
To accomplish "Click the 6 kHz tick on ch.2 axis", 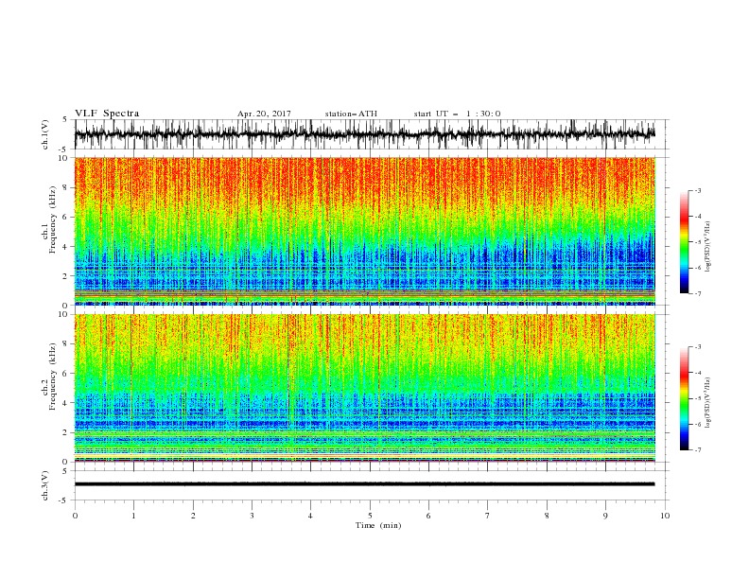I will [x=65, y=373].
